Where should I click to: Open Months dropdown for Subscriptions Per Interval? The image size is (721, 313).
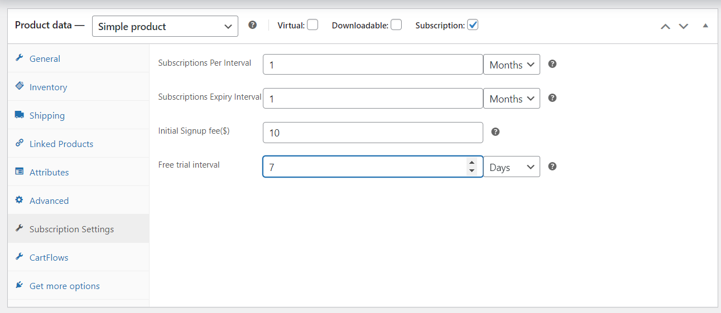(x=512, y=65)
